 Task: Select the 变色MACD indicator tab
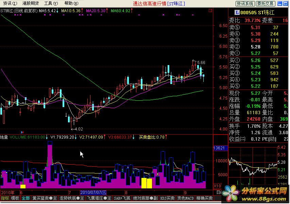[x=185, y=198]
